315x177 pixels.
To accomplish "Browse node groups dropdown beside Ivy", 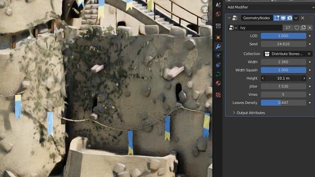I will point(233,28).
